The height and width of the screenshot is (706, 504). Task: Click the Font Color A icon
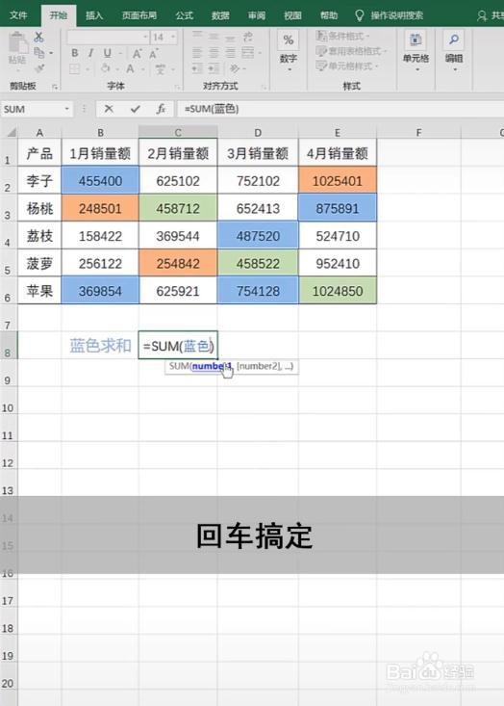pyautogui.click(x=130, y=69)
